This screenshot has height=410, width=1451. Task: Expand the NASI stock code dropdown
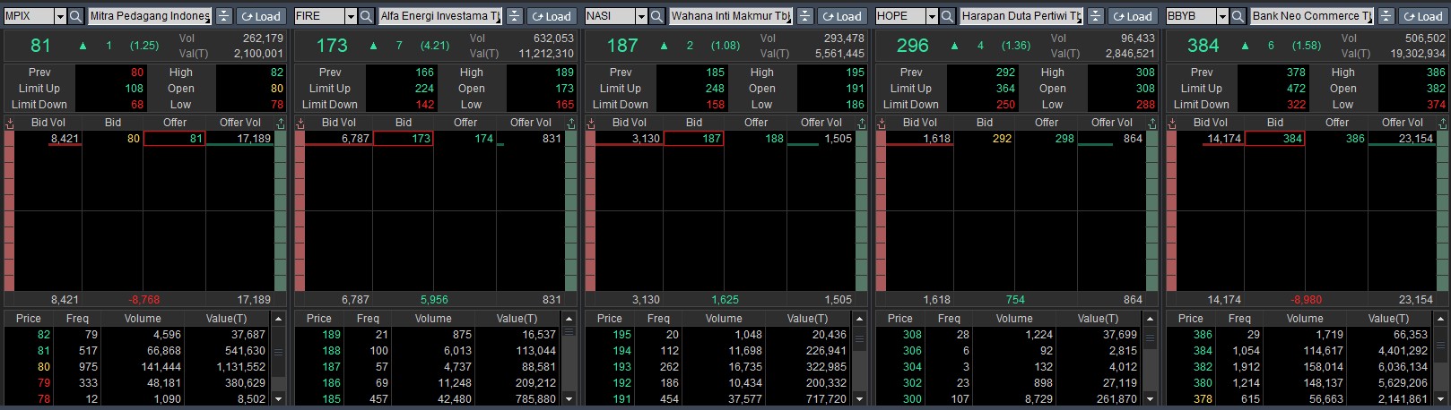click(641, 16)
